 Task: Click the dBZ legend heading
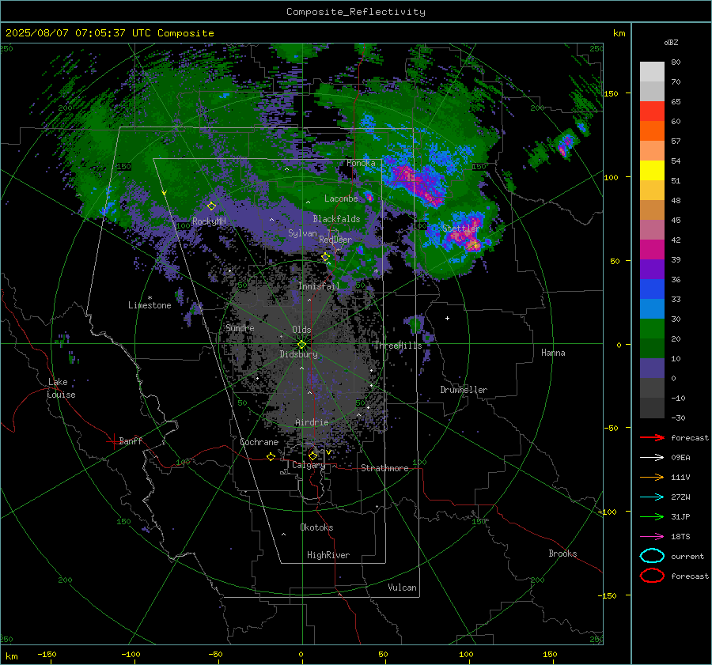671,42
